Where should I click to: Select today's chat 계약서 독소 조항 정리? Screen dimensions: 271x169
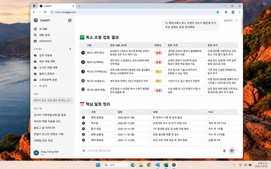click(53, 100)
